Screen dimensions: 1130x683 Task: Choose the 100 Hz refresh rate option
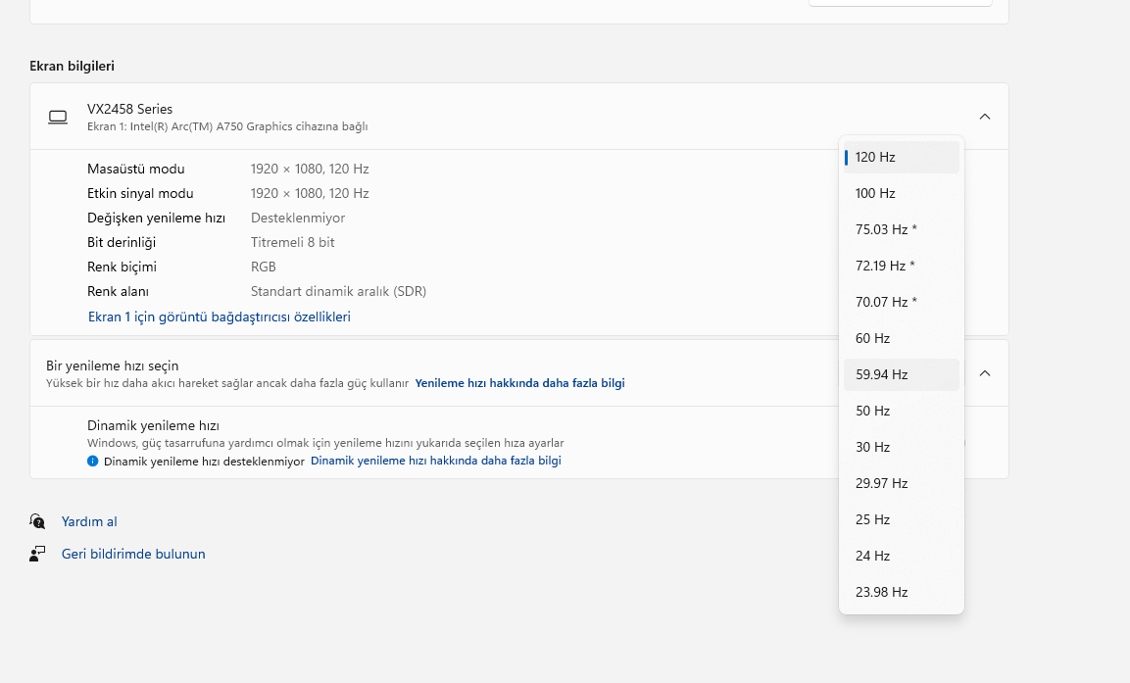(902, 193)
